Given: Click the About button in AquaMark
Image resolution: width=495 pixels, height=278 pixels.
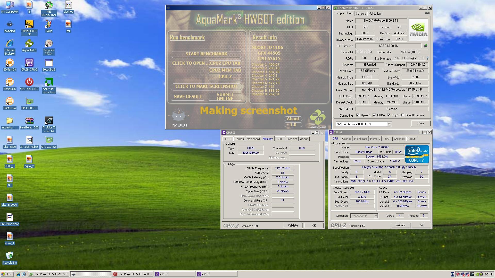Looking at the screenshot, I should (x=293, y=119).
